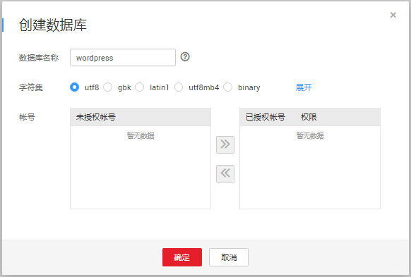The image size is (411, 277).
Task: Click the 帐号 label
Action: (x=27, y=117)
